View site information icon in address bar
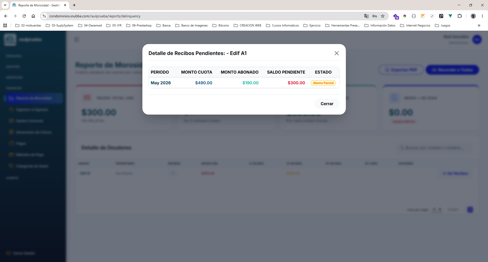The image size is (488, 262). 44,16
